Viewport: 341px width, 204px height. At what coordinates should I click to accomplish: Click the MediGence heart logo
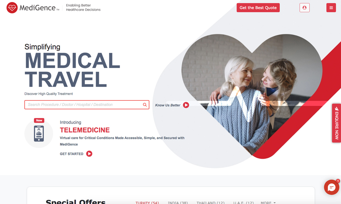tap(12, 8)
